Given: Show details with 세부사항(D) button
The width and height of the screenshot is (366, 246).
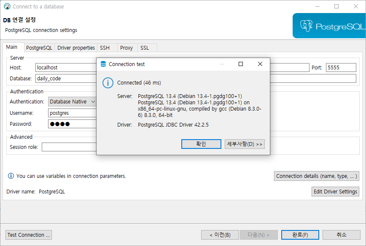Looking at the screenshot, I should (x=245, y=144).
